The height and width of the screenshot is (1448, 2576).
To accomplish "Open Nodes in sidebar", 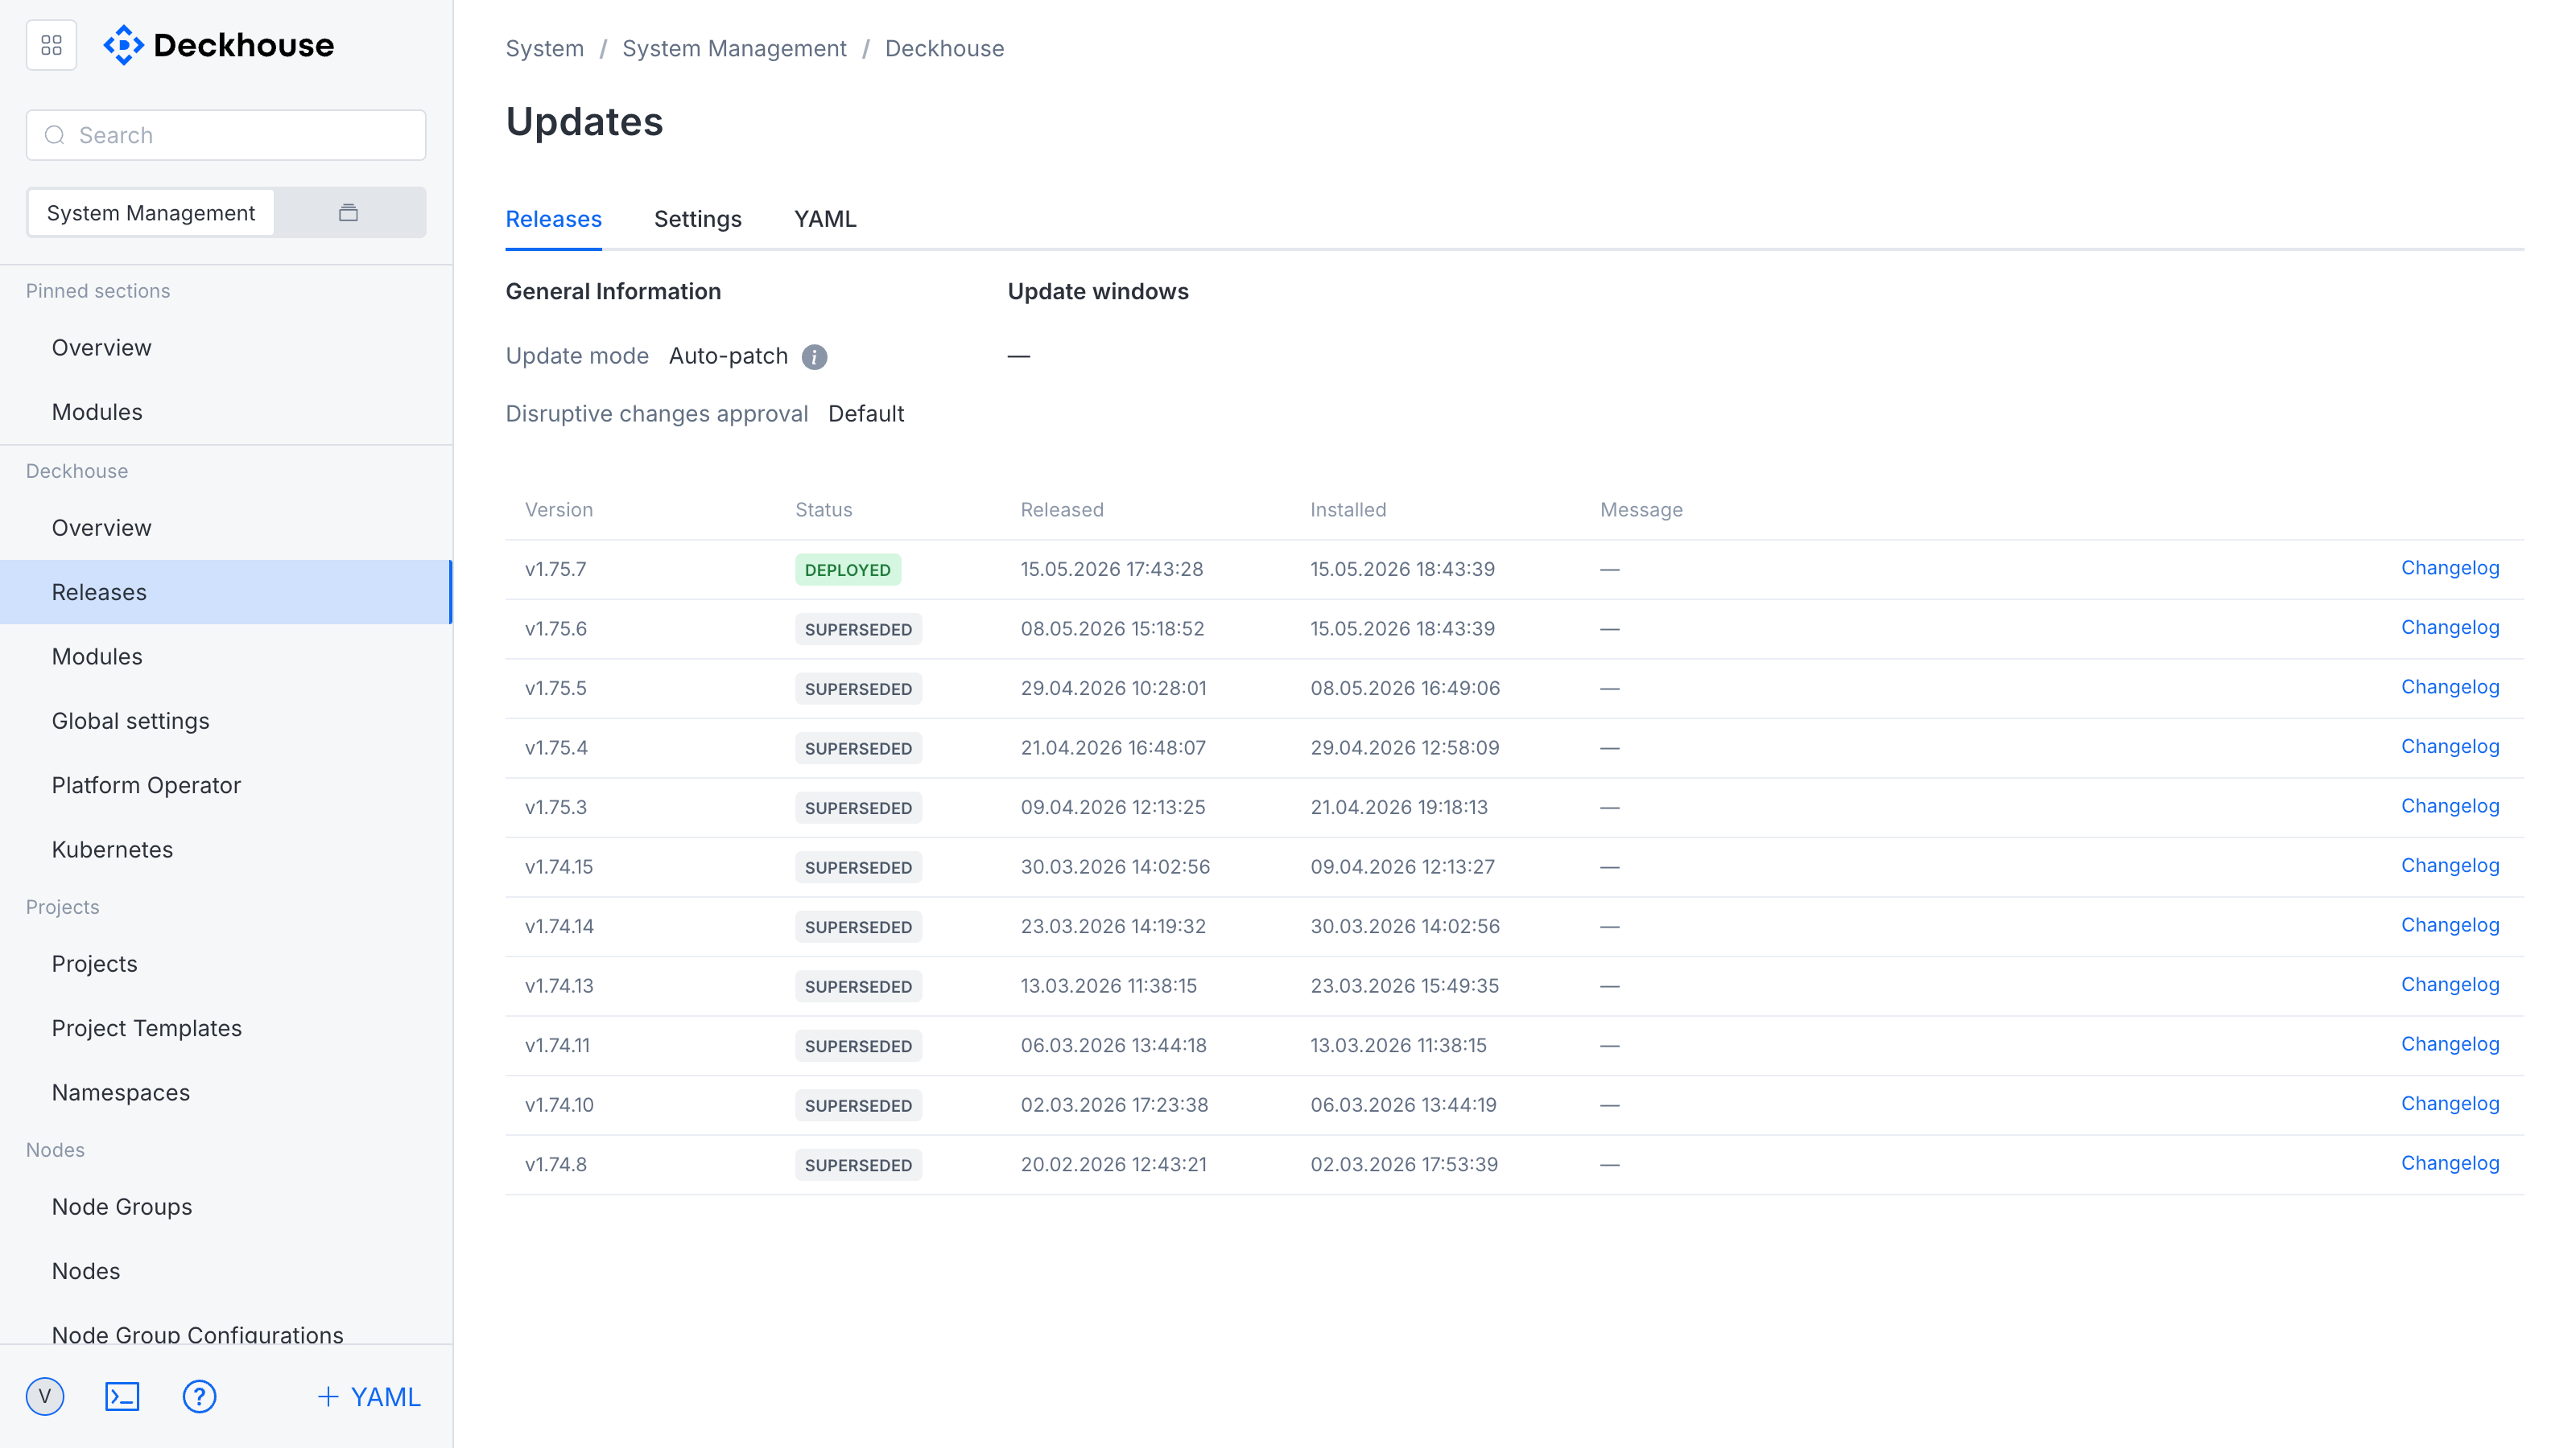I will point(226,1271).
